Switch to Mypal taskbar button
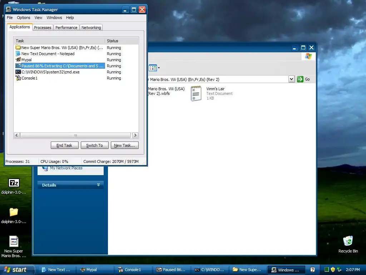This screenshot has height=275, width=366. point(95,270)
